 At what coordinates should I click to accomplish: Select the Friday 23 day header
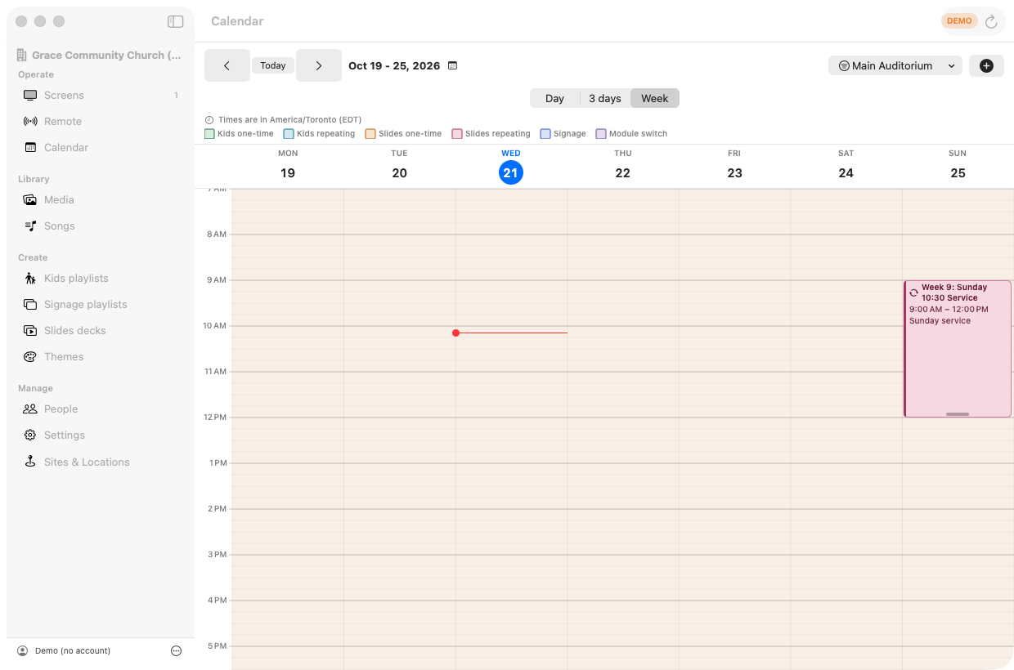734,165
